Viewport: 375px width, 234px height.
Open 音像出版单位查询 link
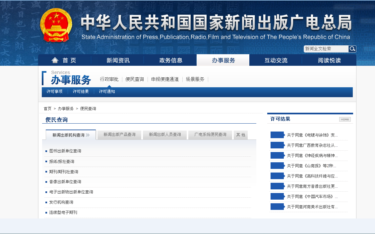[x=65, y=182]
